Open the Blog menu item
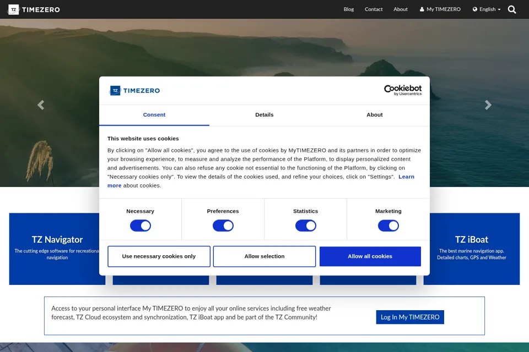This screenshot has width=529, height=352. (x=348, y=9)
